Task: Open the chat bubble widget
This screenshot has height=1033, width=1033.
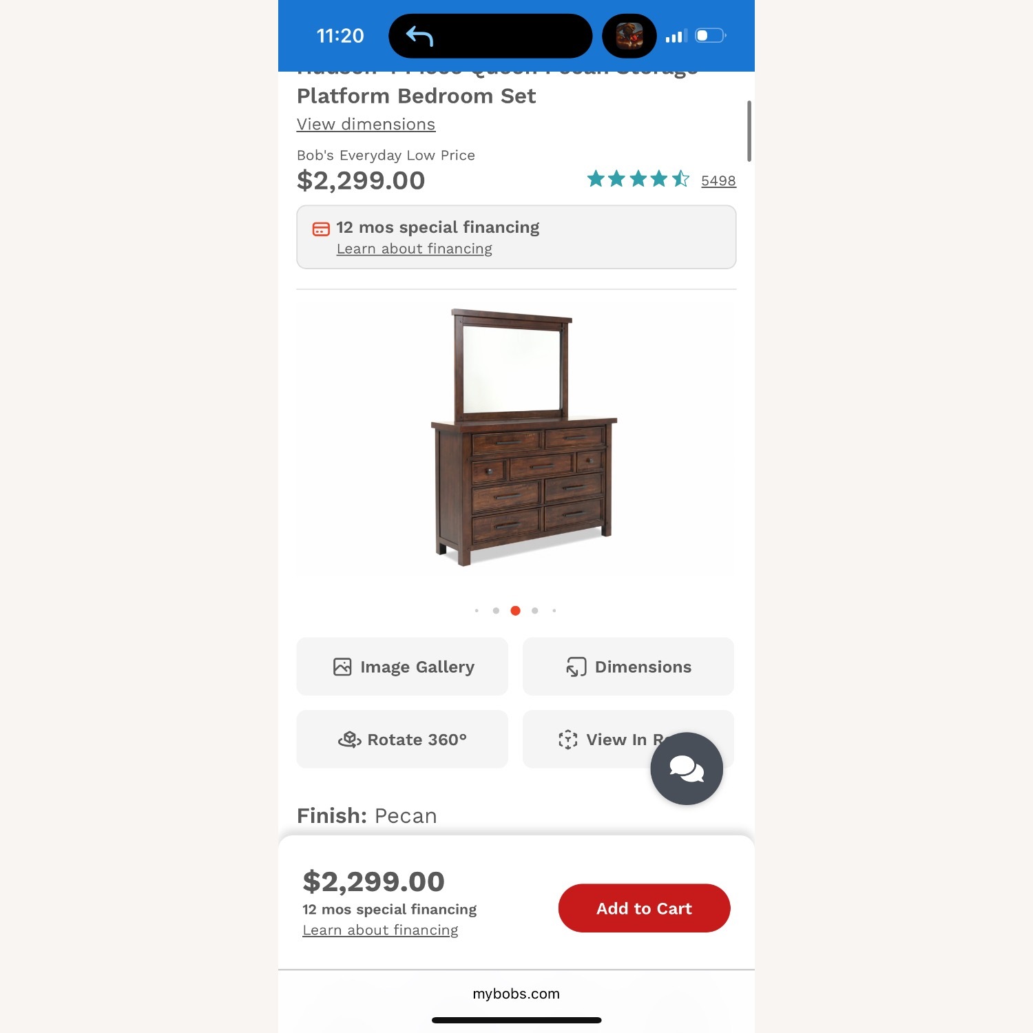Action: tap(686, 769)
